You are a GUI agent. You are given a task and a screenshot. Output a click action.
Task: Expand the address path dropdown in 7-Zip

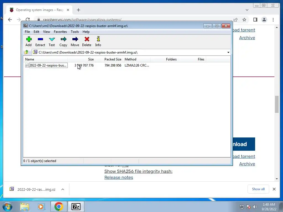click(x=228, y=52)
